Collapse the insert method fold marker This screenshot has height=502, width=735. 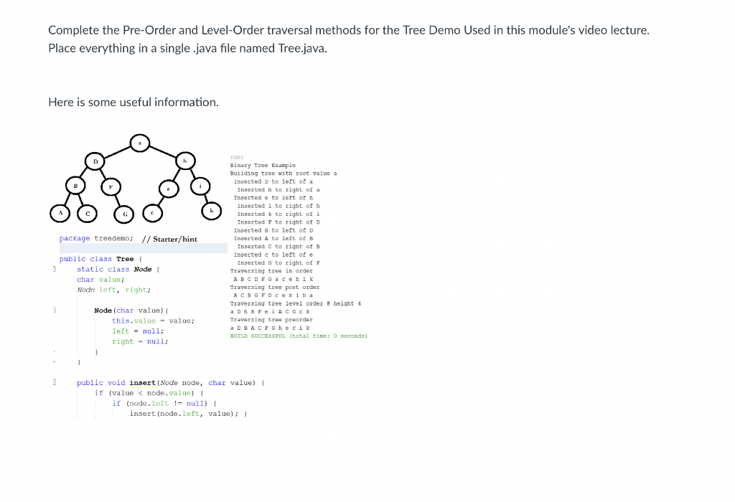(54, 382)
